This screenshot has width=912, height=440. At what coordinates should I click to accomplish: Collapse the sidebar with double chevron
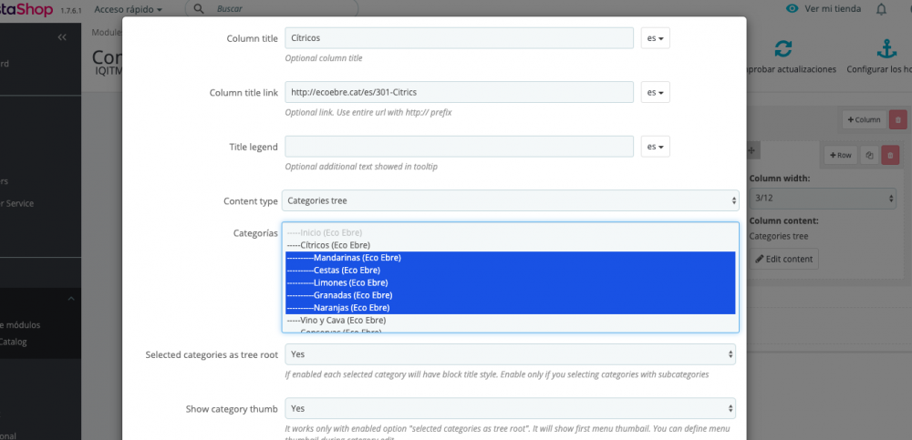point(62,37)
